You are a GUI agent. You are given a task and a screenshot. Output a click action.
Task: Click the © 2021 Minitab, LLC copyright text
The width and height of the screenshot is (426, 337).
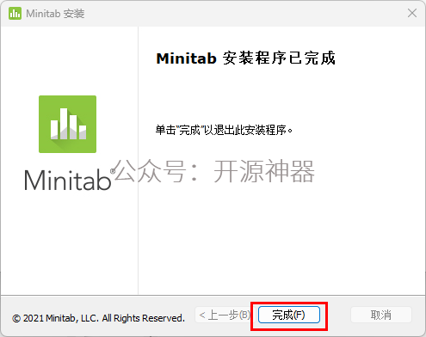(x=98, y=318)
